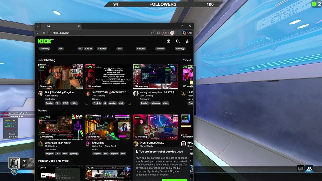
Task: Open browser three-dot settings menu
Action: coord(178,33)
